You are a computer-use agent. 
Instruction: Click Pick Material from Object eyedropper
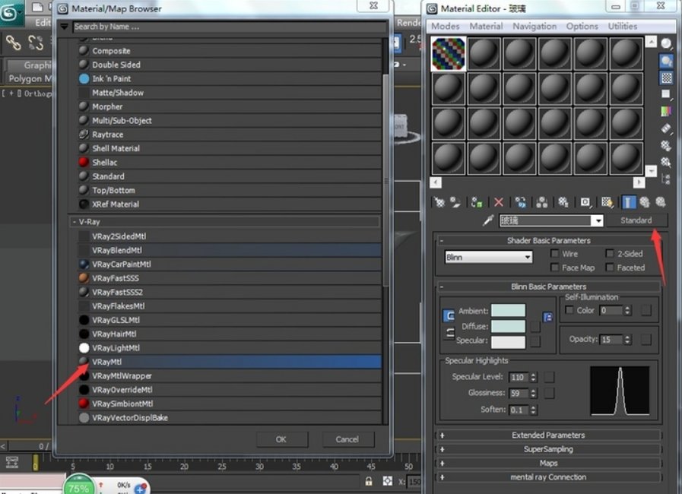click(x=489, y=220)
